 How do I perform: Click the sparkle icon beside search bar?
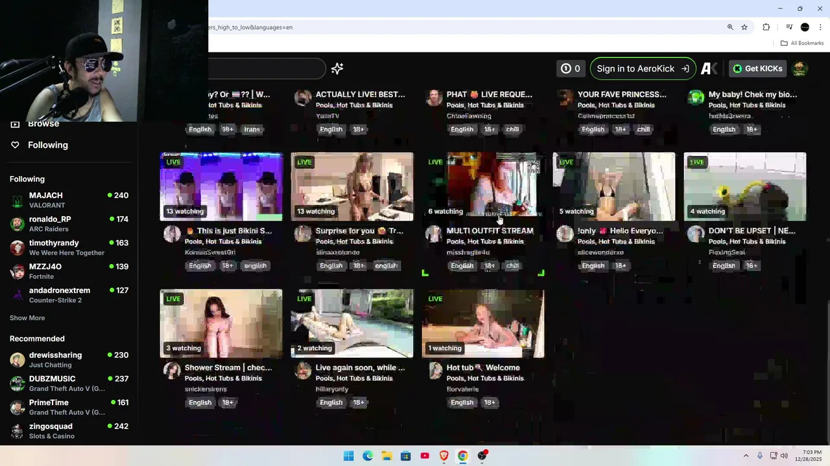point(337,69)
